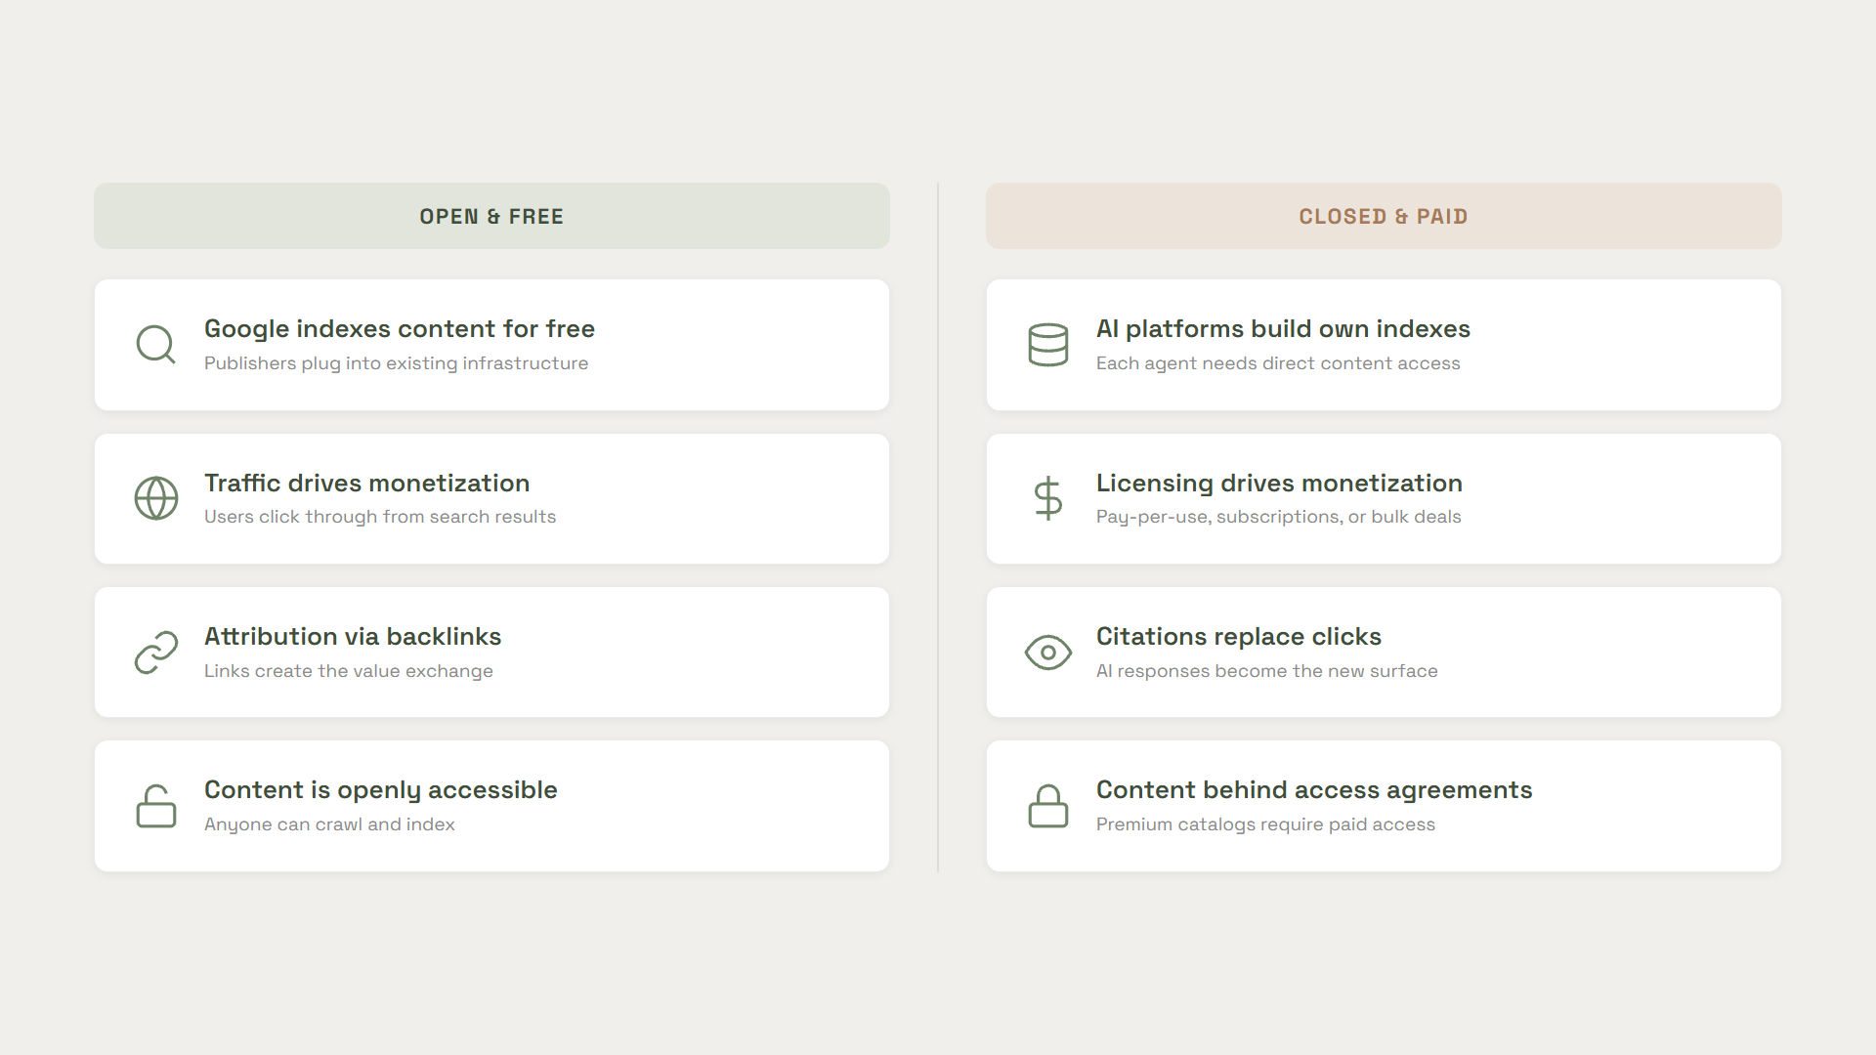
Task: Select the OPEN & FREE header
Action: pyautogui.click(x=491, y=216)
